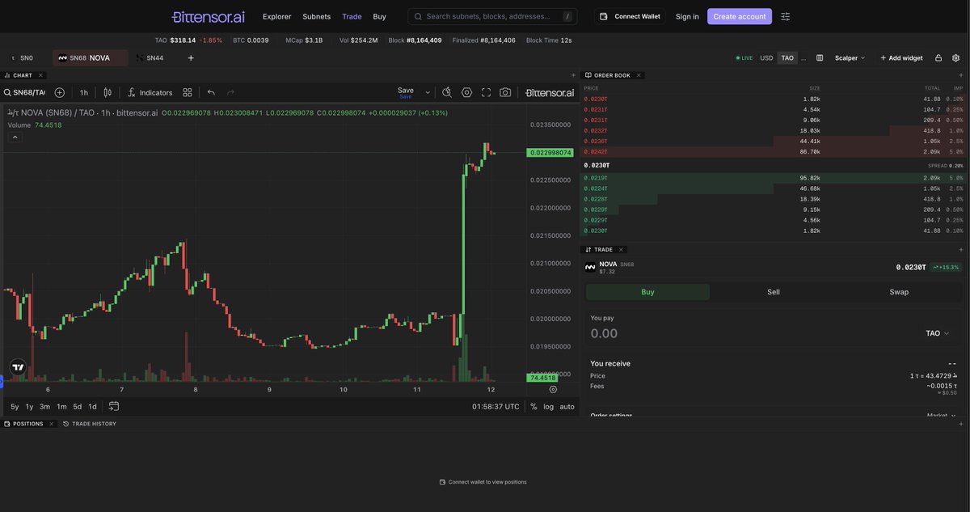
Task: Toggle auto scale on chart
Action: 567,406
